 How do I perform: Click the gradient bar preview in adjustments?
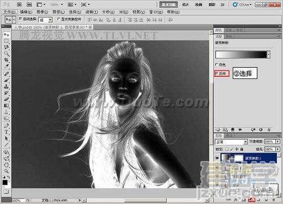tap(241, 55)
